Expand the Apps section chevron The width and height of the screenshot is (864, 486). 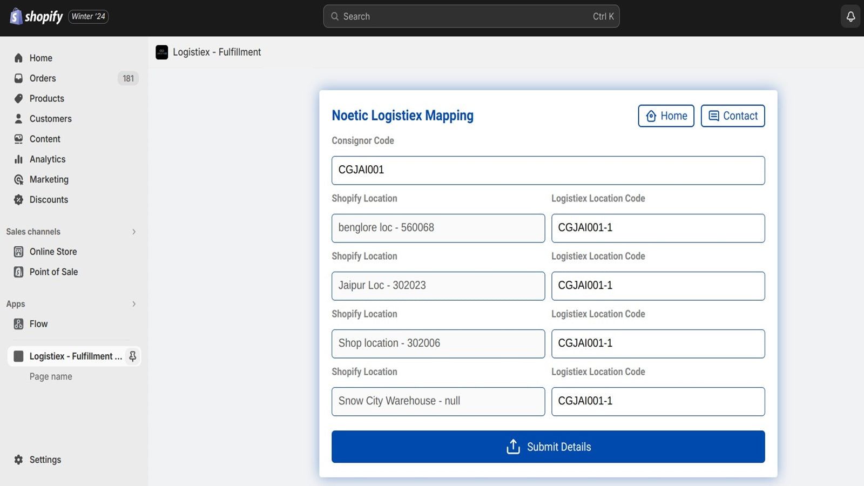[134, 304]
